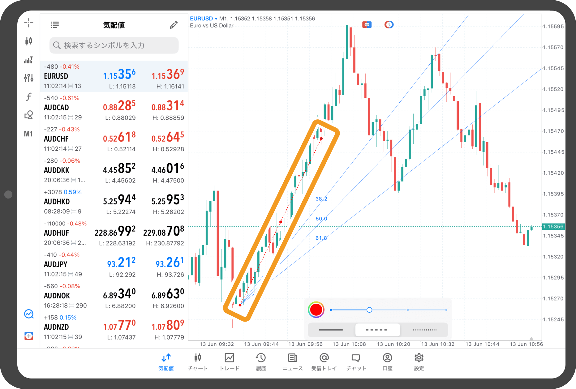Open the red color picker swatch

click(316, 310)
